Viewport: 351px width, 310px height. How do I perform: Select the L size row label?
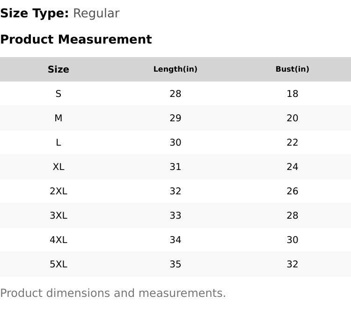click(58, 142)
